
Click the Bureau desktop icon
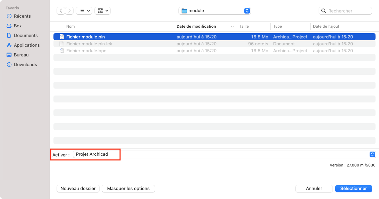tap(9, 55)
